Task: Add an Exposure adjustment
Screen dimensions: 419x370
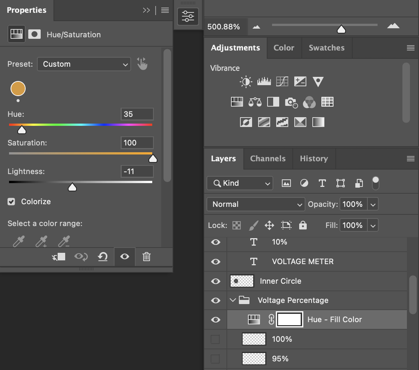Action: point(300,81)
